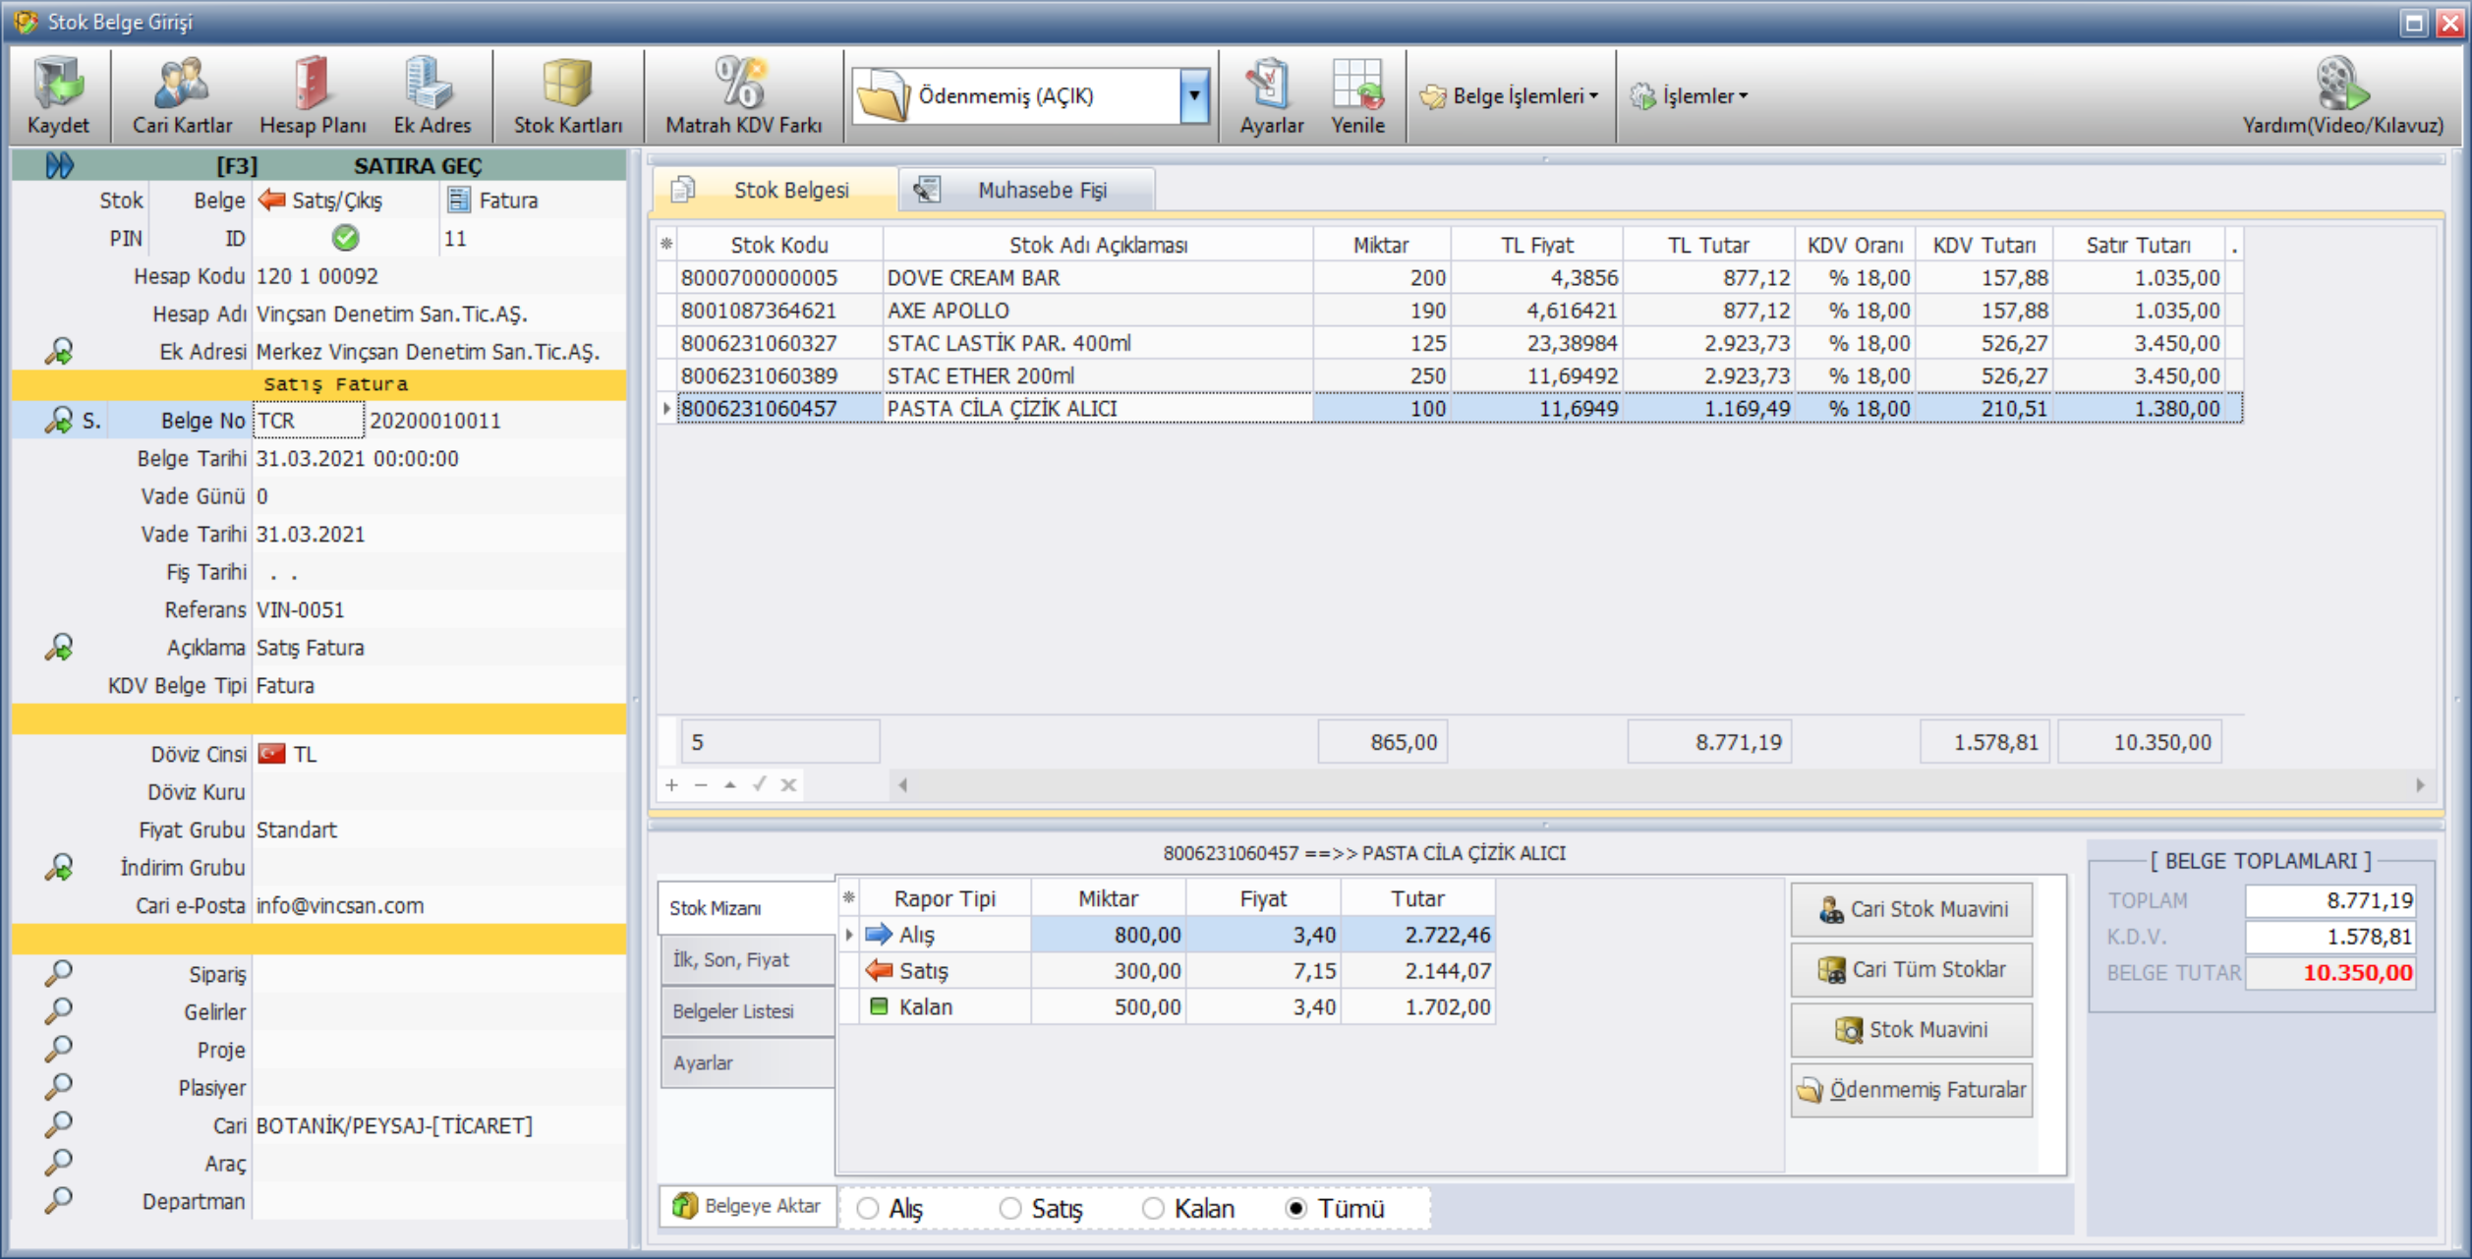Click horizontal scrollbar left arrow in grid
This screenshot has height=1259, width=2472.
click(x=902, y=784)
